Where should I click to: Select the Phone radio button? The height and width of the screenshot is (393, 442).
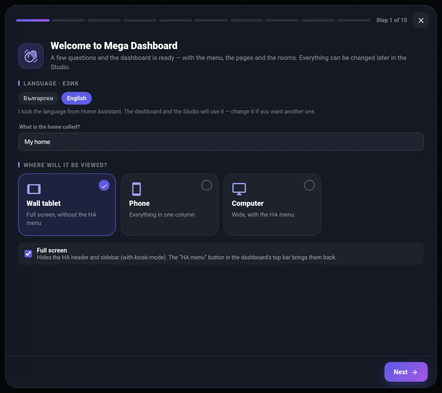point(207,185)
